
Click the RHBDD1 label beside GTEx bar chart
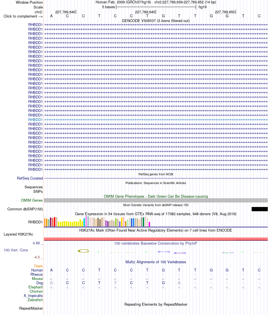coord(36,222)
